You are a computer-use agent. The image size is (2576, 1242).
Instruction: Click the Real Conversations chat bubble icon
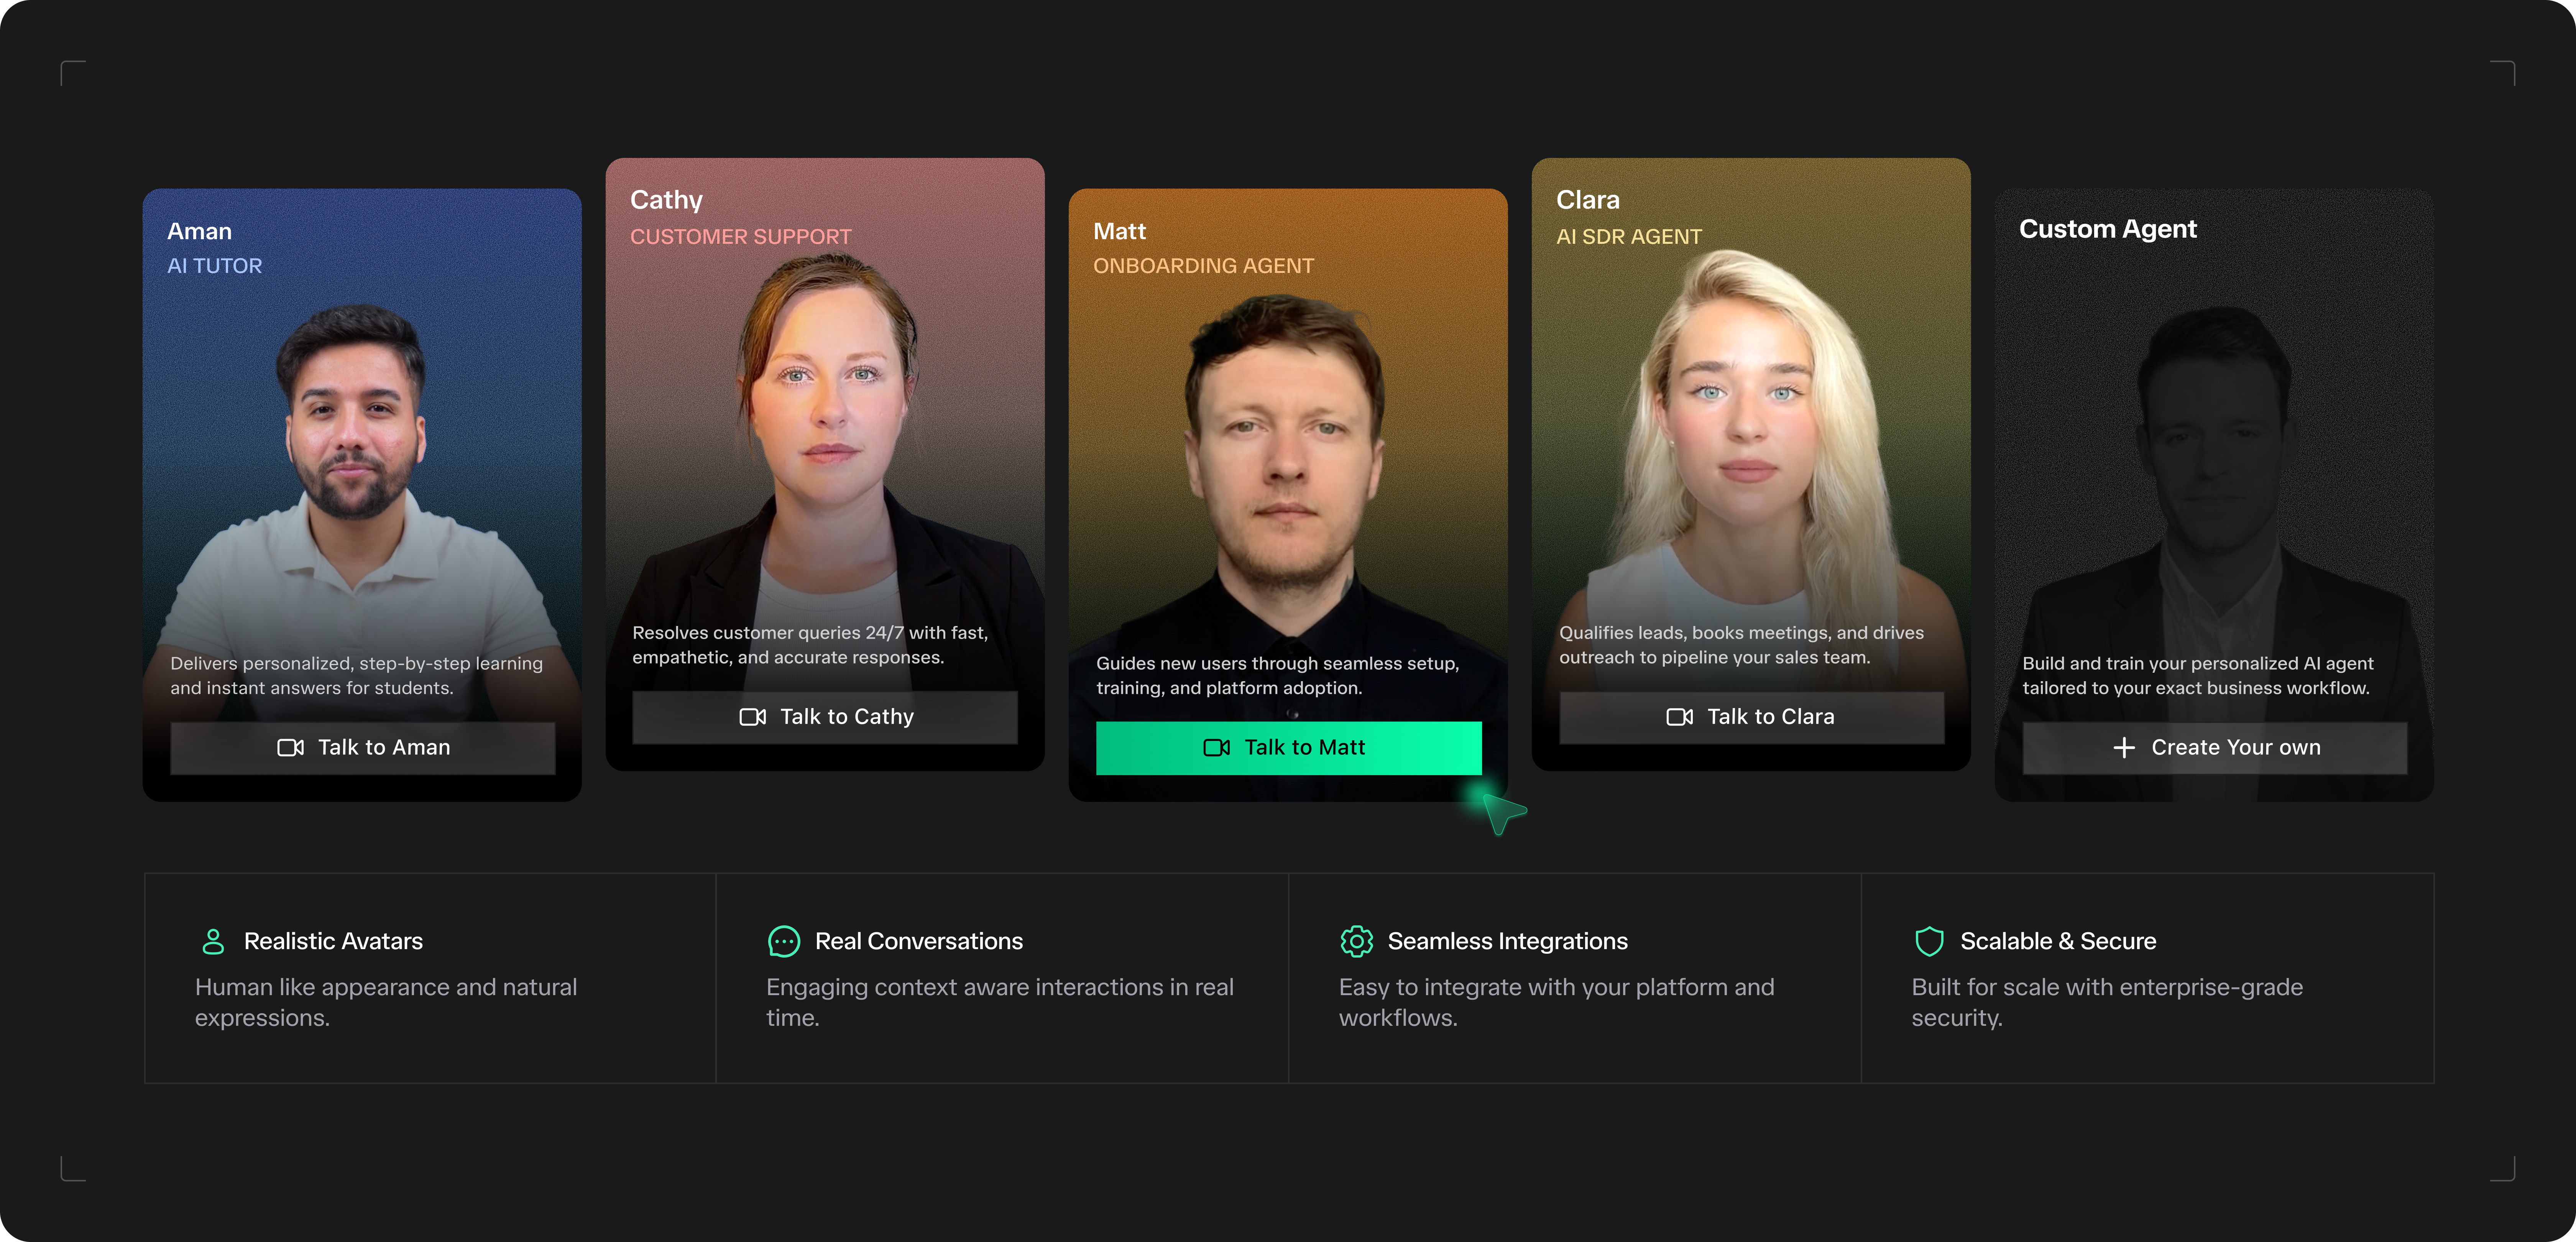[784, 941]
